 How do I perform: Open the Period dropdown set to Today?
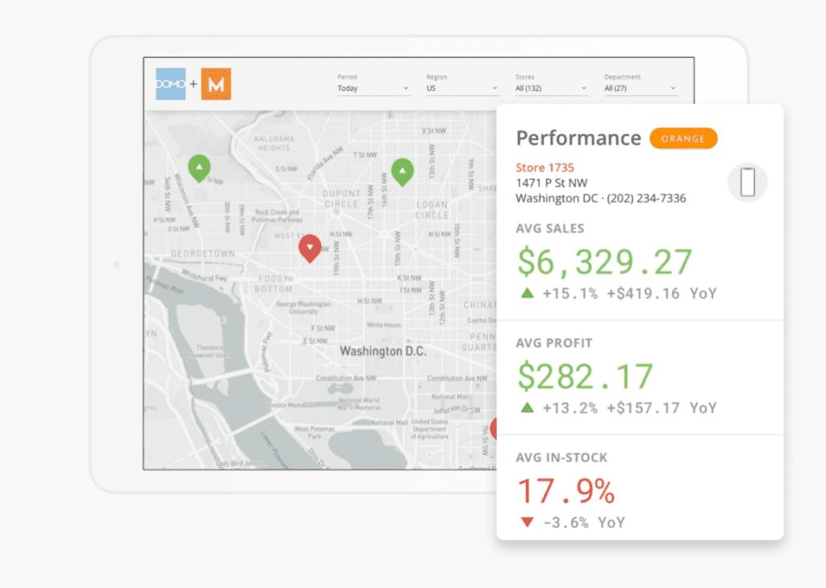tap(373, 89)
